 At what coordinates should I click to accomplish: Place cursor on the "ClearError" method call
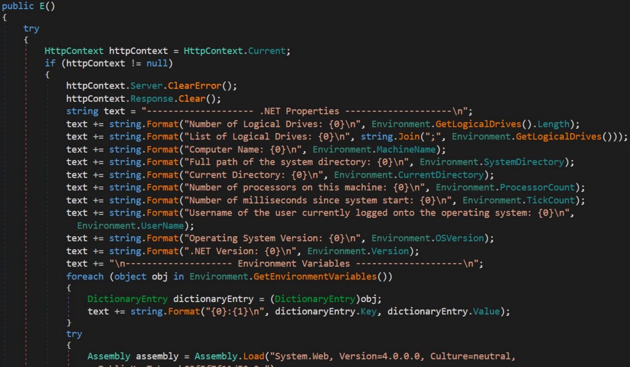tap(195, 85)
